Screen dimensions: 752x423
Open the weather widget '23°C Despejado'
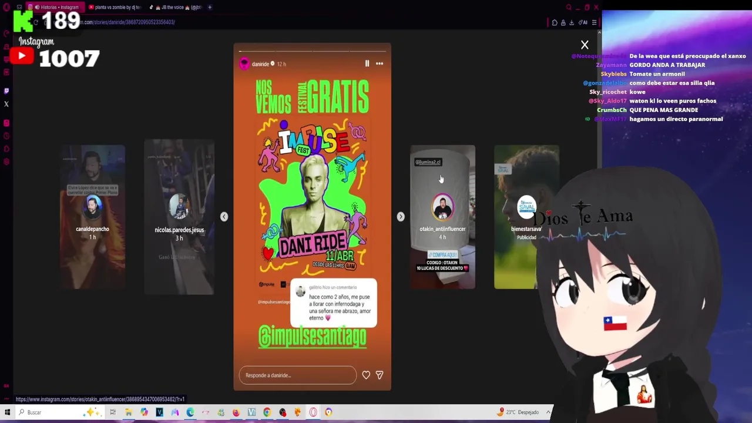pyautogui.click(x=518, y=412)
